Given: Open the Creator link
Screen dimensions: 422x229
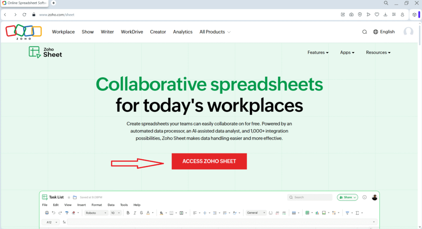Looking at the screenshot, I should (158, 32).
